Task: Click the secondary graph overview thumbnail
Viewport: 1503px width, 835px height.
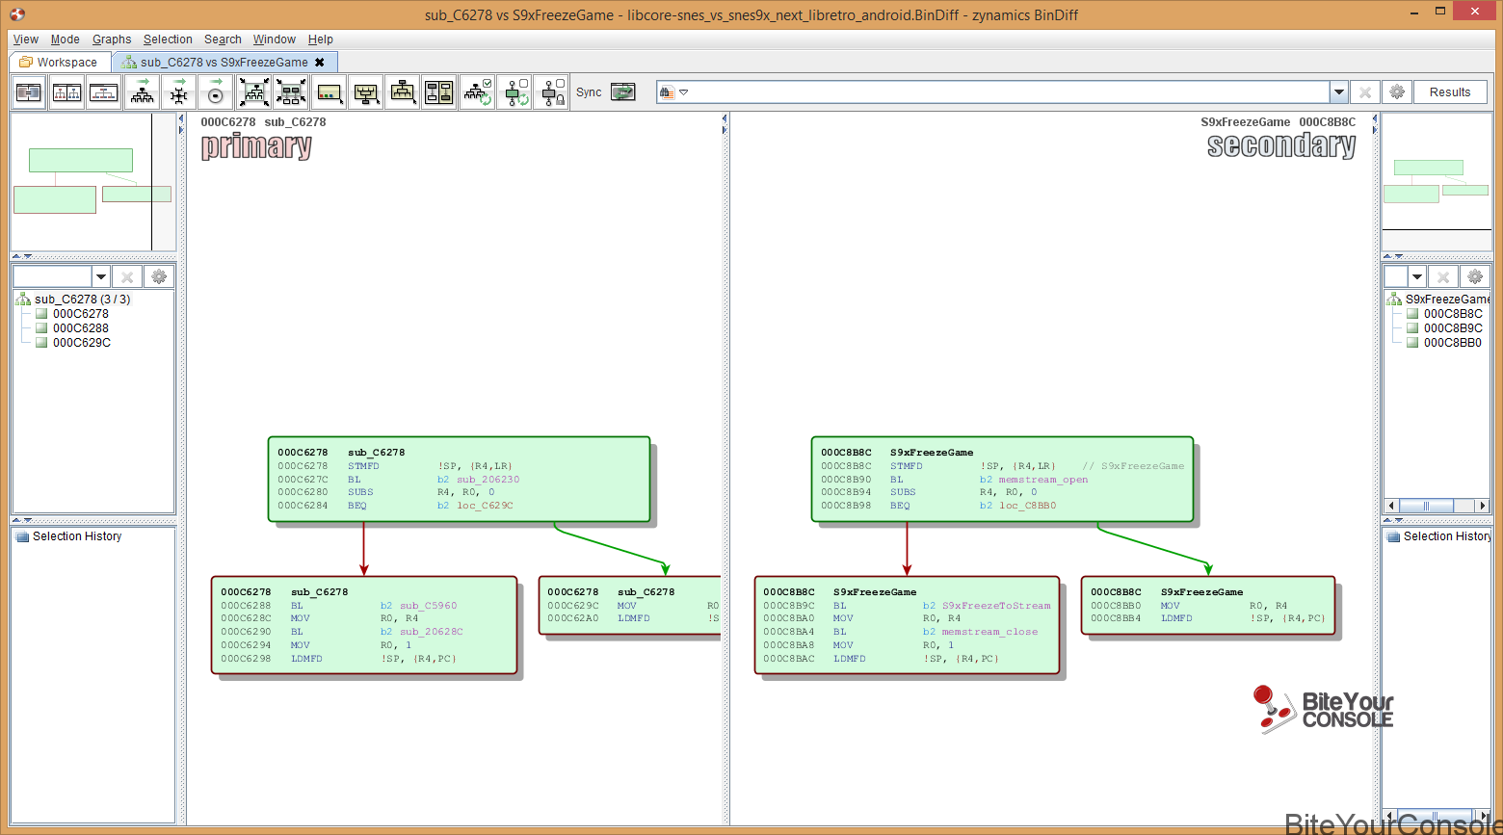Action: pyautogui.click(x=1437, y=182)
